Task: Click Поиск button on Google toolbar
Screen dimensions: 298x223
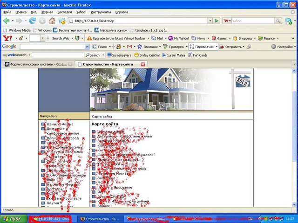Action: tap(100, 46)
